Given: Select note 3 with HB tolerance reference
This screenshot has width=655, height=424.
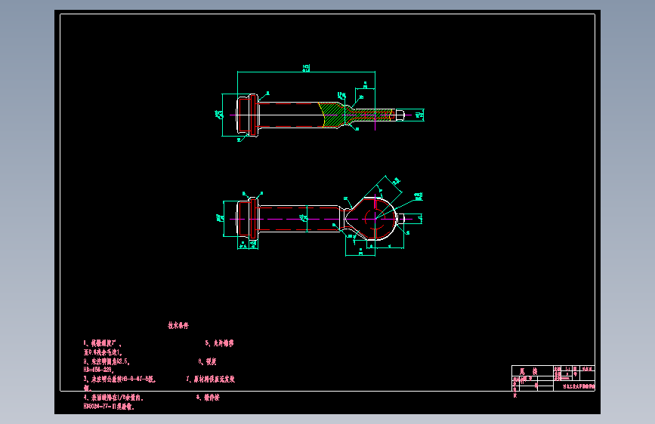Looking at the screenshot, I should pos(119,379).
